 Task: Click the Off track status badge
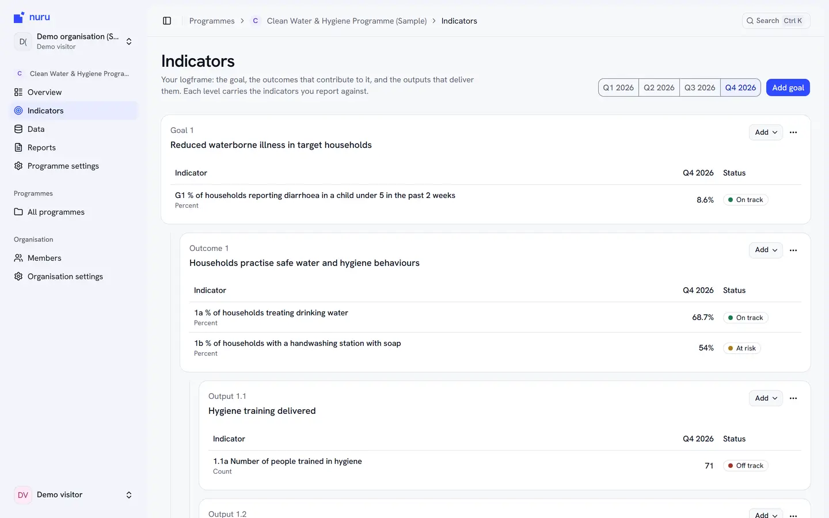pos(746,466)
